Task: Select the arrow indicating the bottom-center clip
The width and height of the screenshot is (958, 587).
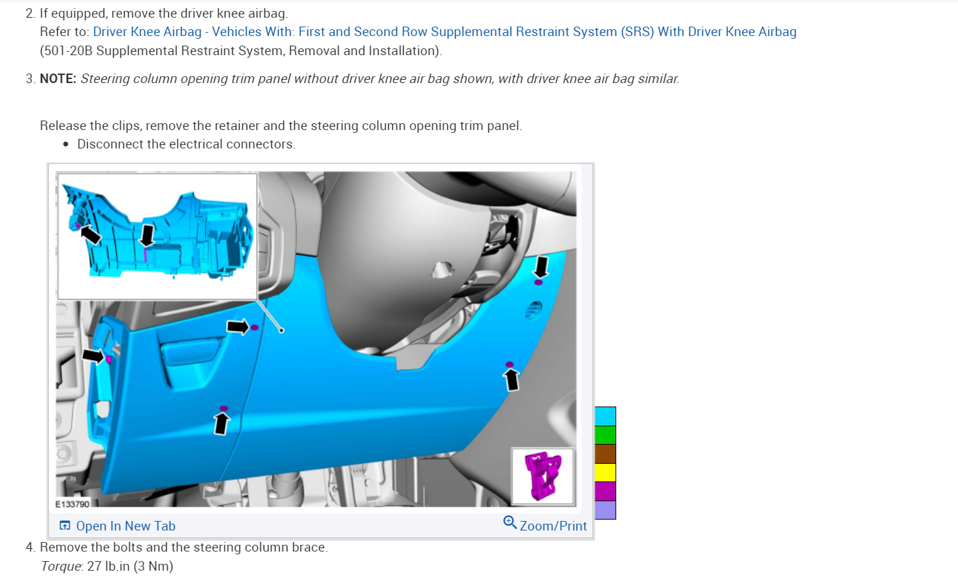Action: click(220, 423)
